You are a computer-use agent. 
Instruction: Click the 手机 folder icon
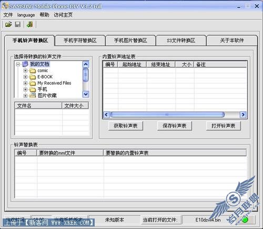(x=33, y=89)
